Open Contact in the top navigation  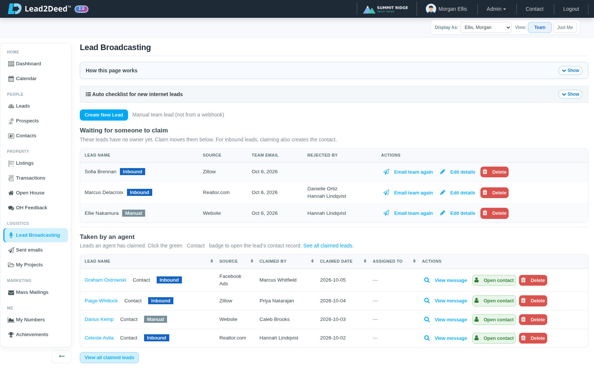(x=534, y=9)
